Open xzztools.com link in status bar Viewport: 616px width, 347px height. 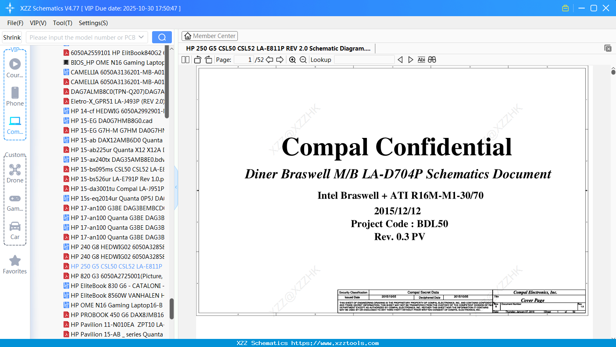click(x=335, y=343)
